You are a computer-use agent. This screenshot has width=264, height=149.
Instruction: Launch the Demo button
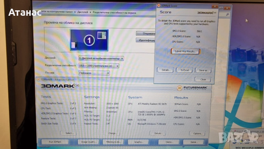169,142
